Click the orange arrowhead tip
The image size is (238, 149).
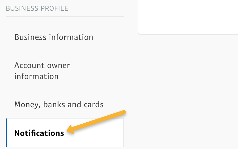(x=68, y=132)
